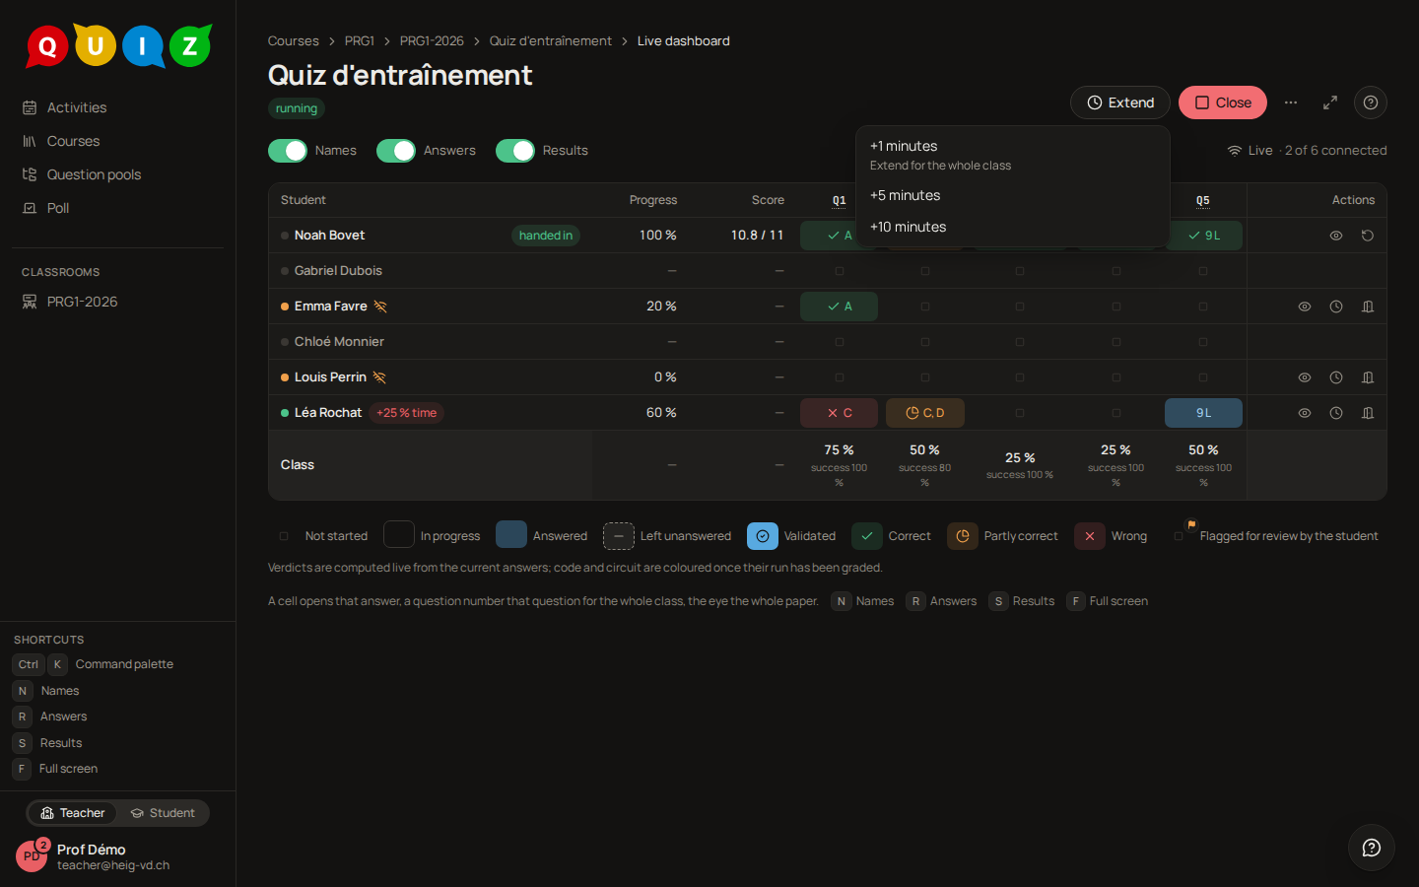
Task: Turn off the Results switch
Action: 515,151
